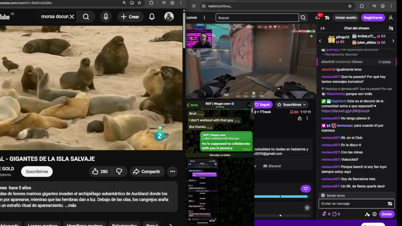Collapse the Twitch chat panel

[x=323, y=28]
